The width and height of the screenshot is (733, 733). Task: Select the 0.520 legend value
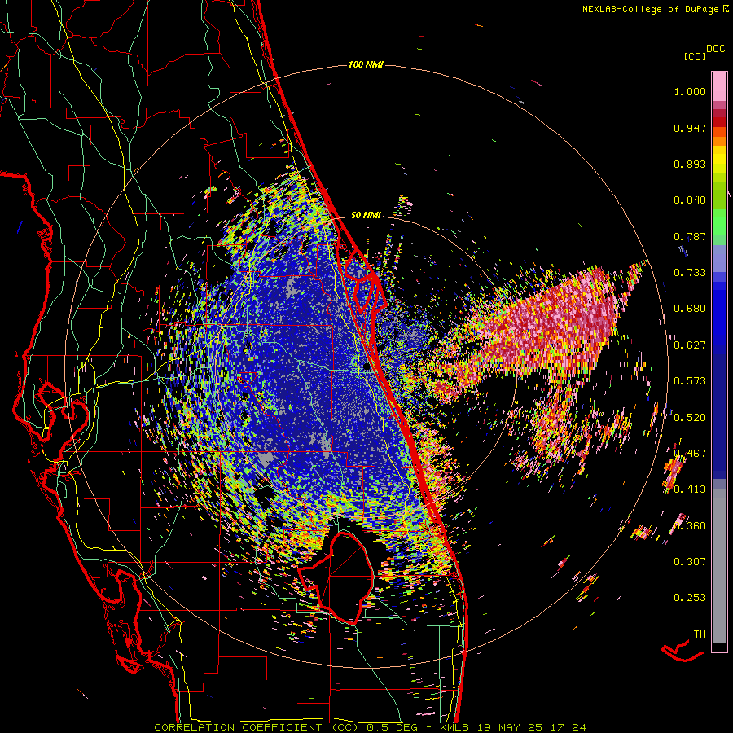(690, 417)
